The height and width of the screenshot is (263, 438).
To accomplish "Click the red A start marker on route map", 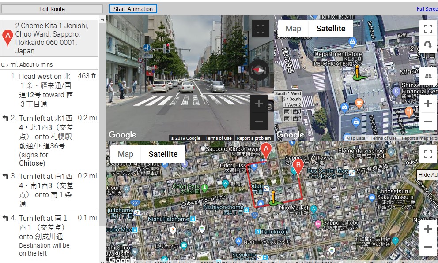I will click(x=266, y=152).
